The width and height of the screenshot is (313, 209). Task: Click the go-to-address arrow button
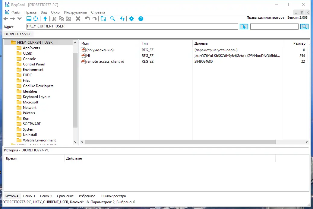(x=244, y=27)
